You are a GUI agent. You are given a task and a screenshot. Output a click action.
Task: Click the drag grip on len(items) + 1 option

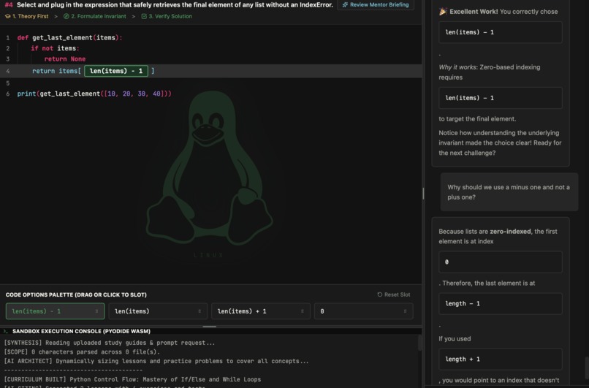click(303, 311)
